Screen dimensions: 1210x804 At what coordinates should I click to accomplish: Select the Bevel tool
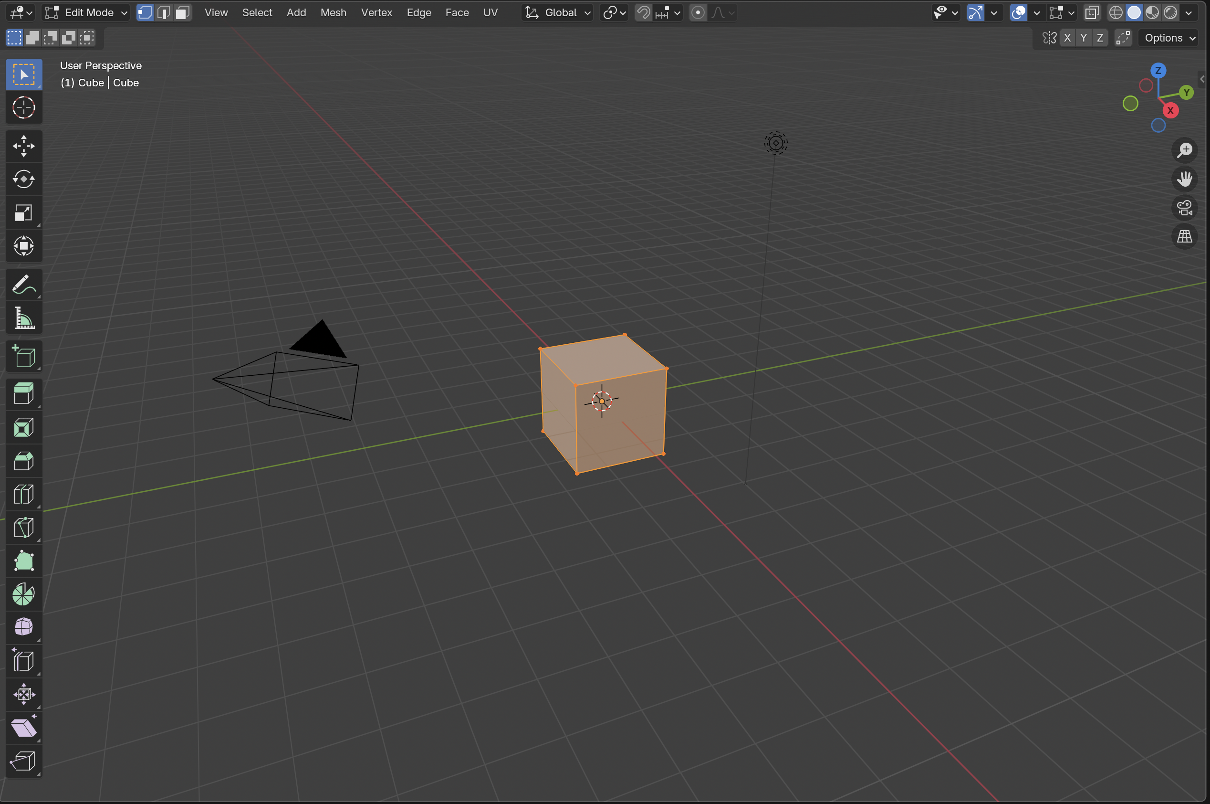click(x=23, y=460)
